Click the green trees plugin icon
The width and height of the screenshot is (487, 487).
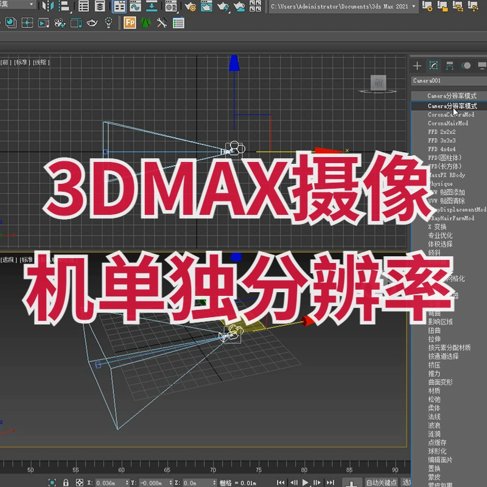tap(145, 23)
